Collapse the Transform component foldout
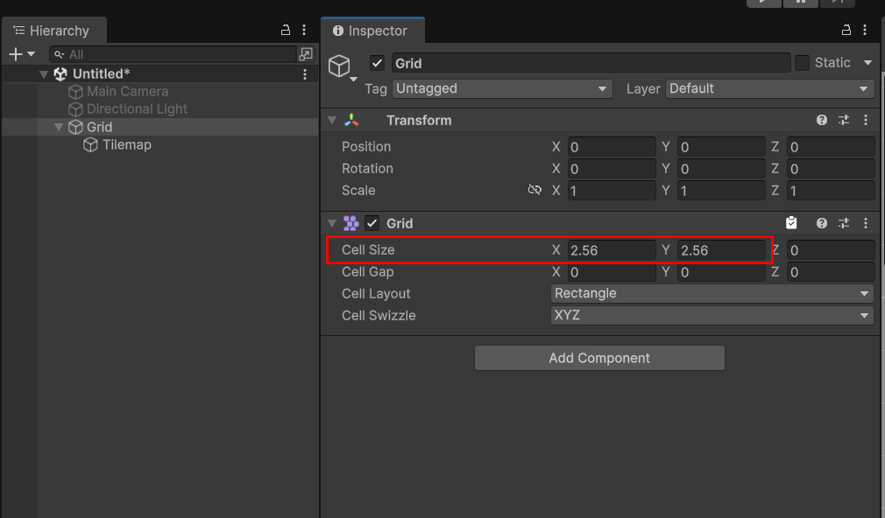Image resolution: width=885 pixels, height=518 pixels. click(332, 120)
